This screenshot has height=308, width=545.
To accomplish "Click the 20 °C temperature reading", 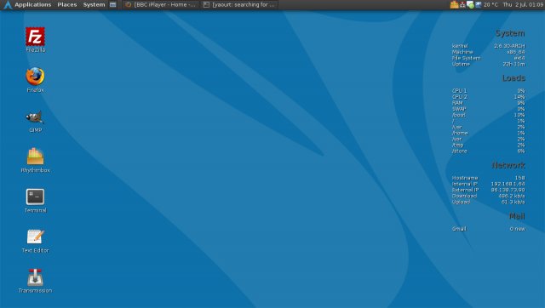I will 490,4.
